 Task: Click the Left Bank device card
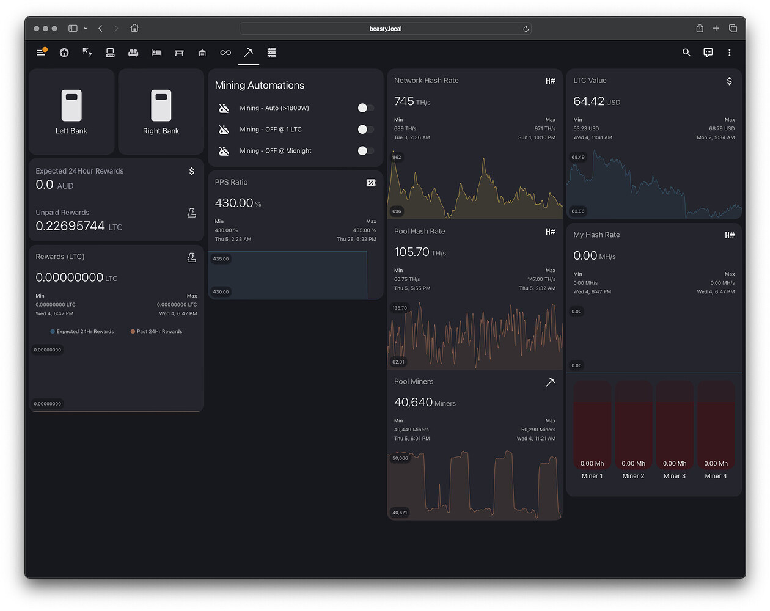[71, 111]
